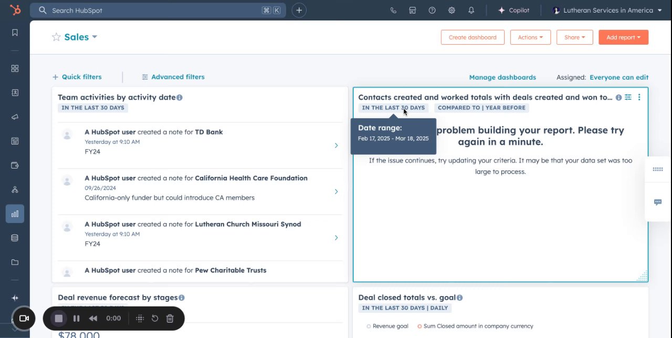Open the notifications bell
Screen dimensions: 672x338
[x=471, y=10]
